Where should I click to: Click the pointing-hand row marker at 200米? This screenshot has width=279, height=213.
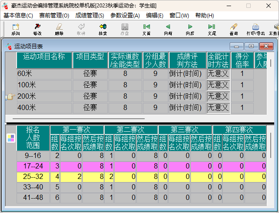click(x=10, y=97)
